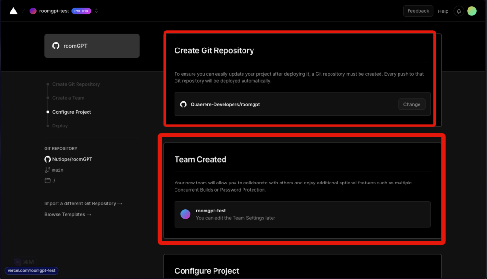The height and width of the screenshot is (279, 487).
Task: Click the Vercel triangle logo
Action: pos(13,11)
